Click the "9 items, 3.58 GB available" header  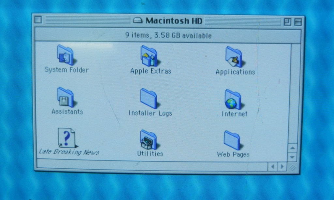[x=168, y=35]
